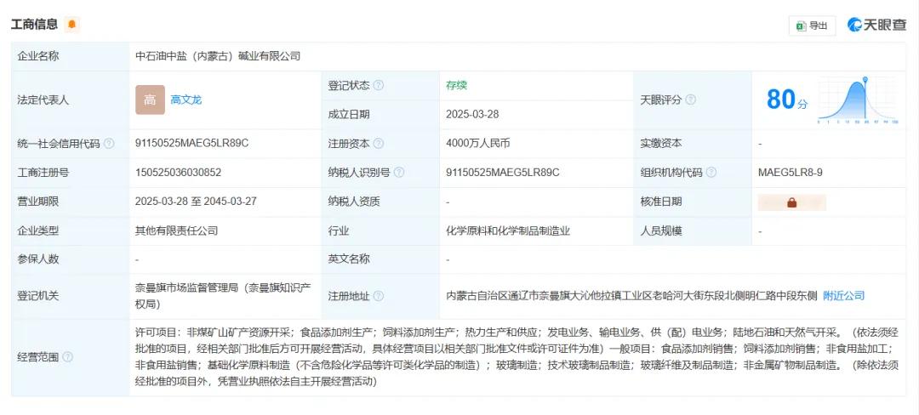Image resolution: width=919 pixels, height=415 pixels.
Task: Click help icon beside 登记状态
Action: coord(379,85)
